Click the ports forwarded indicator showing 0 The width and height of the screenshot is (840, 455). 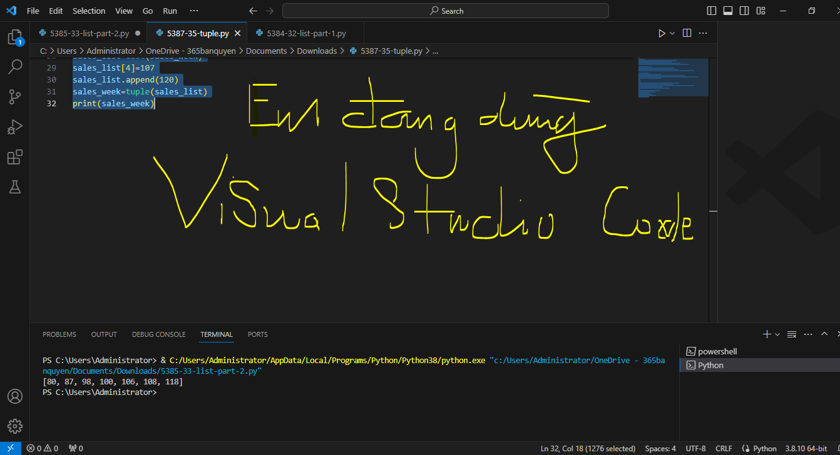pos(76,448)
